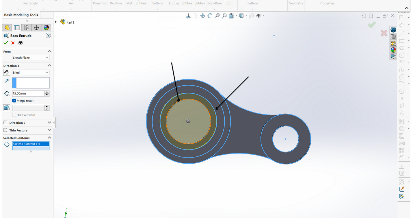Open Appearances color ball in task pane
The width and height of the screenshot is (411, 218).
(393, 50)
